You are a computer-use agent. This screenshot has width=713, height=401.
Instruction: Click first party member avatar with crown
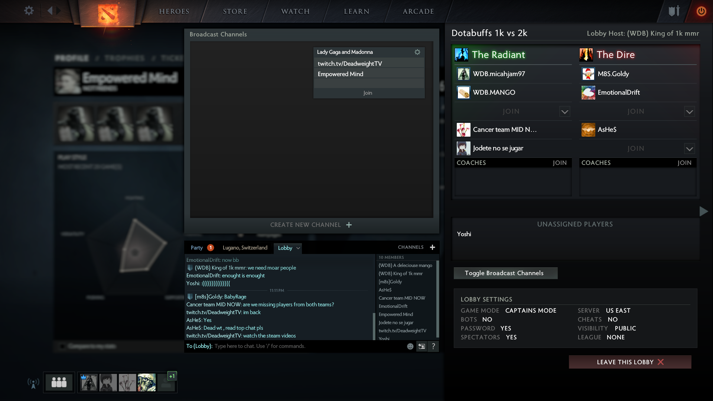[x=89, y=382]
